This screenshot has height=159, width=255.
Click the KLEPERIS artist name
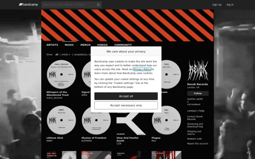coord(87,141)
